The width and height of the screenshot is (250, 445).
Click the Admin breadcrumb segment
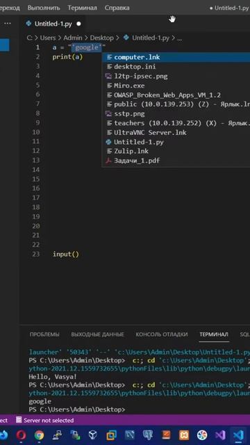pos(73,38)
